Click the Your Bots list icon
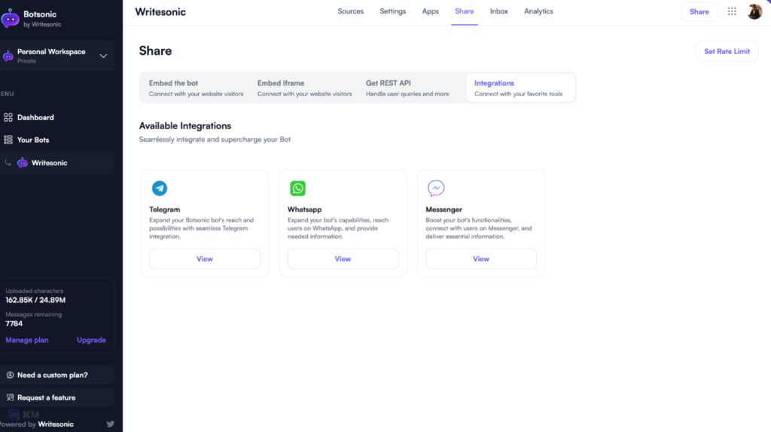Viewport: 771px width, 432px height. [8, 140]
